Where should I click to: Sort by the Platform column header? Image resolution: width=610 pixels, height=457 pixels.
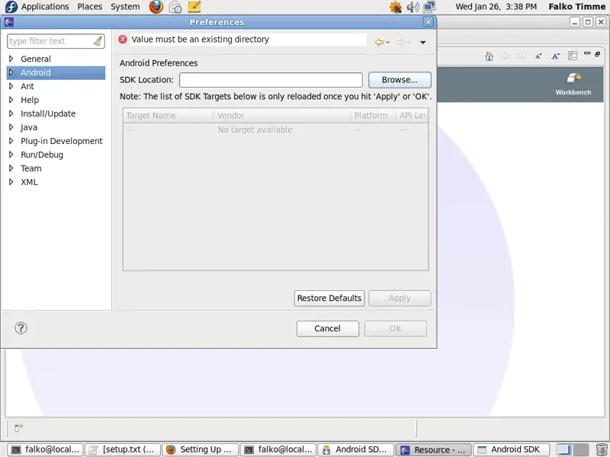click(x=373, y=116)
